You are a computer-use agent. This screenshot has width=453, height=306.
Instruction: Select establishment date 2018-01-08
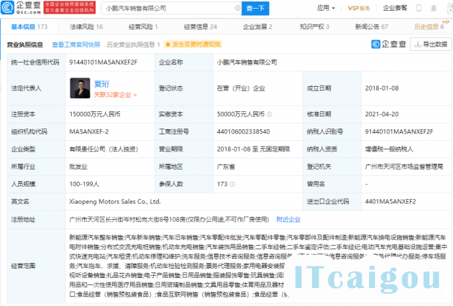[382, 88]
